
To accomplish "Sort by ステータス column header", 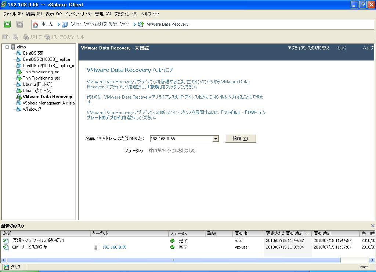I will (187, 234).
